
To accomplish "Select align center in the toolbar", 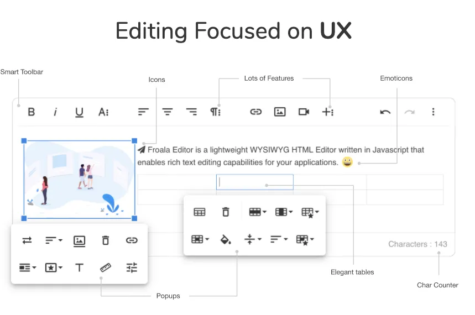I will (168, 112).
